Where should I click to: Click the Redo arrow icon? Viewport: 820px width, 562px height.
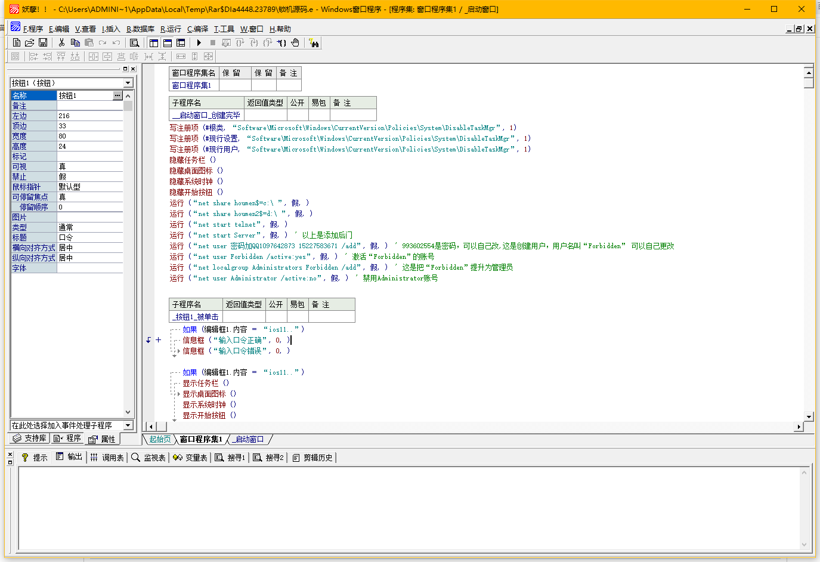103,42
